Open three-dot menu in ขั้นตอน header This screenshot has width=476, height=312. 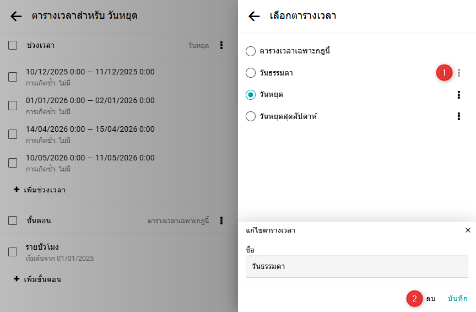pos(221,220)
